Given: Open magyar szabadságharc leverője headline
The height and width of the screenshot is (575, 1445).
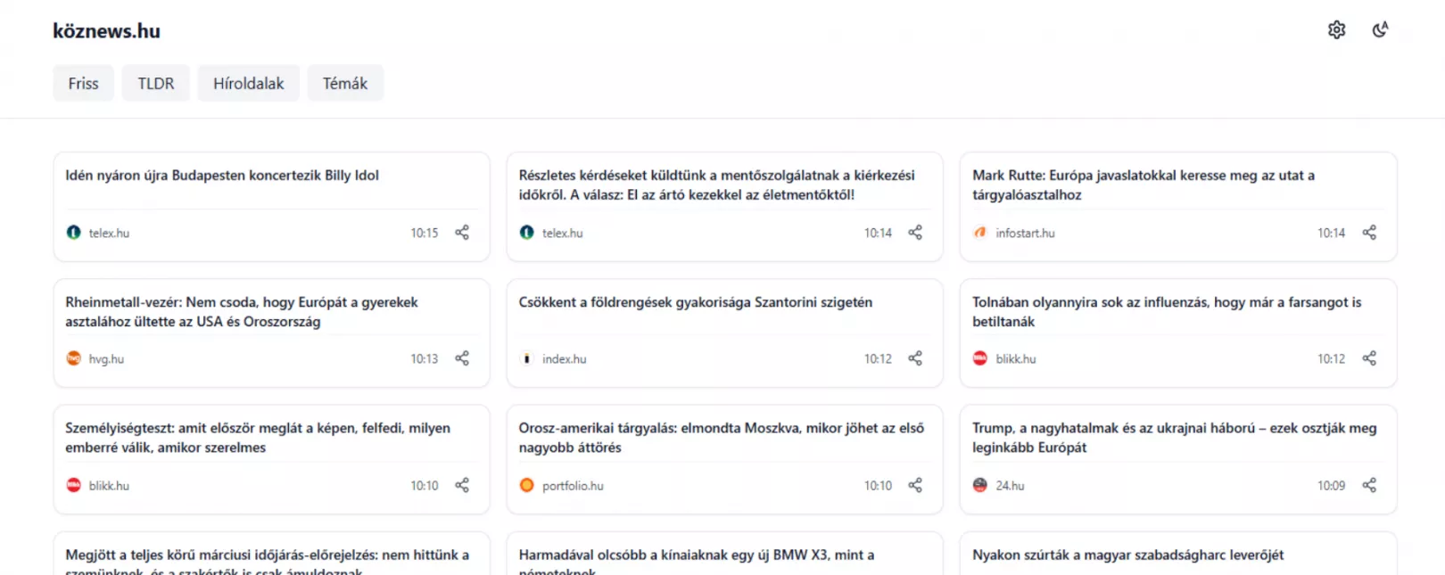Looking at the screenshot, I should [1128, 554].
